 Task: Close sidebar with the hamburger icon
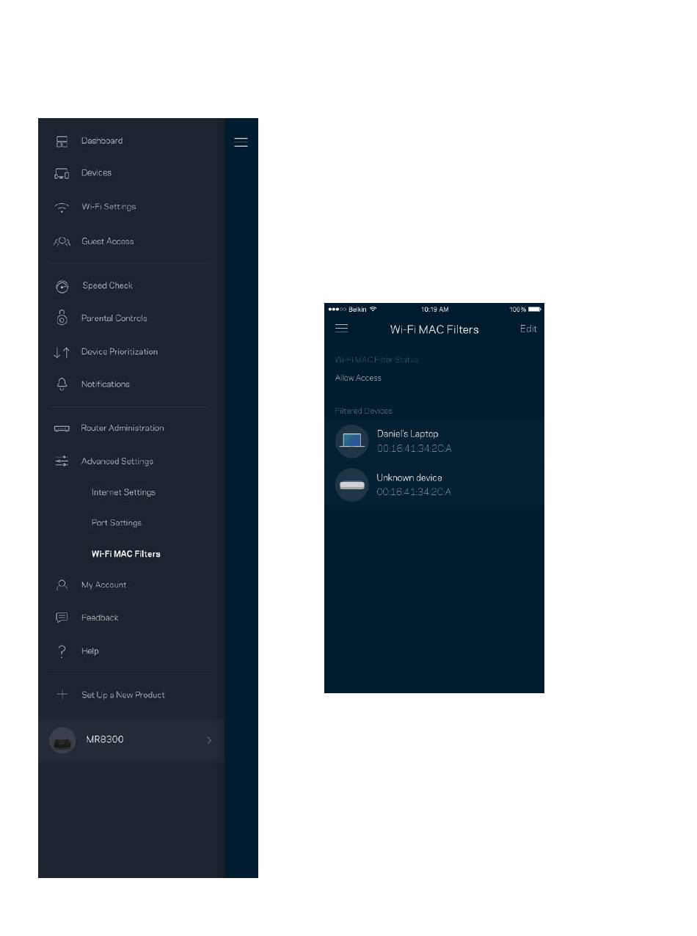coord(241,142)
